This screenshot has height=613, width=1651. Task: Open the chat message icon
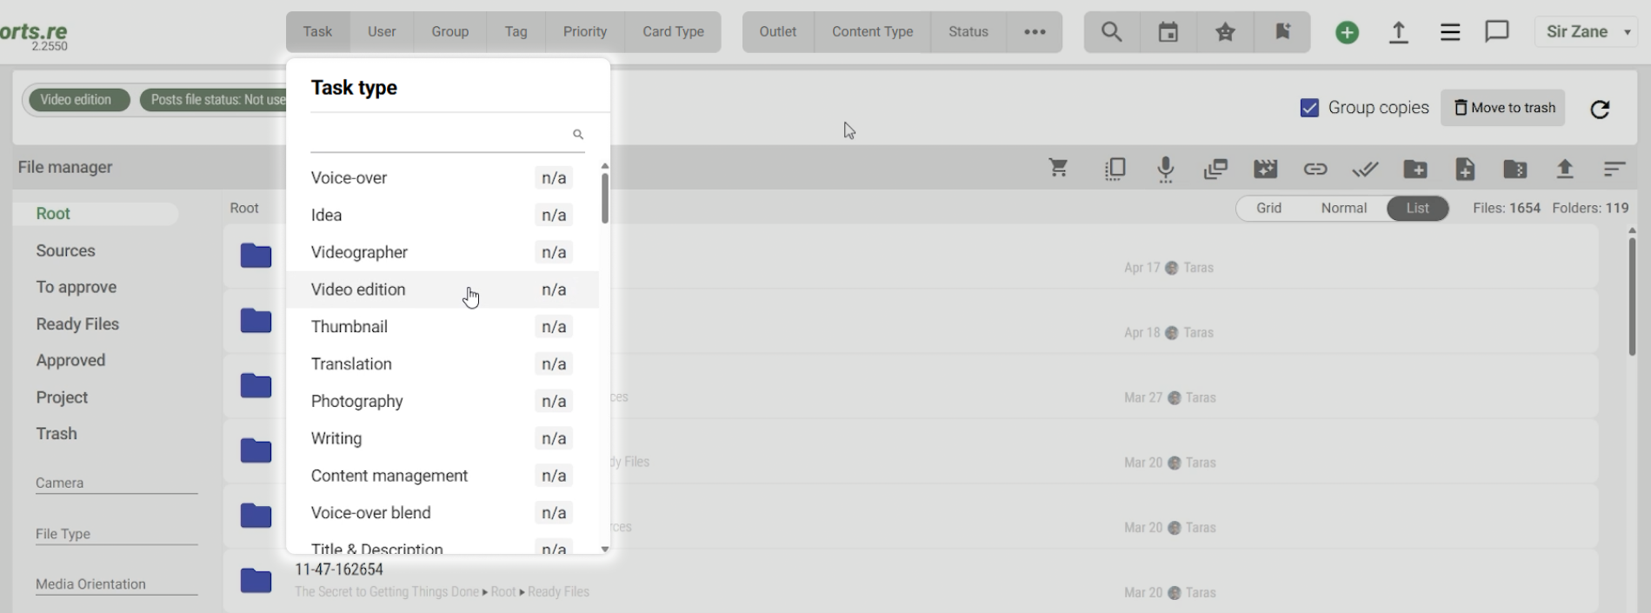coord(1496,32)
